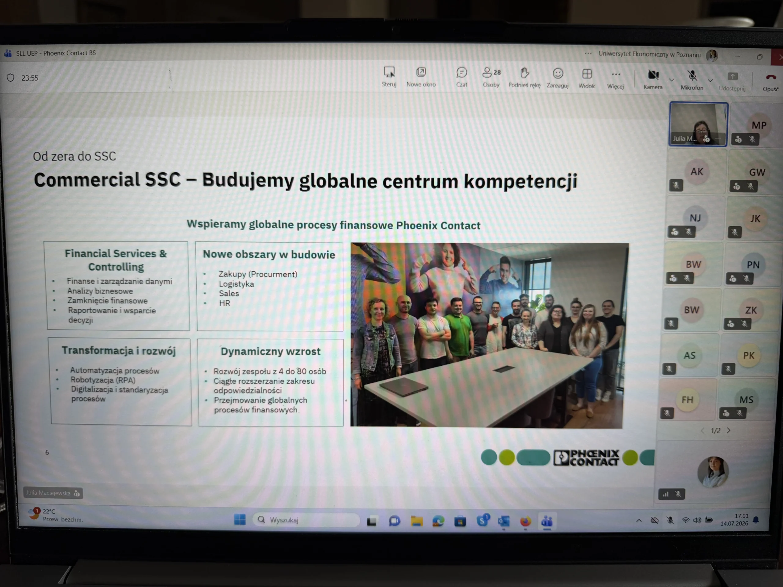Viewport: 783px width, 587px height.
Task: Select the JK participant avatar
Action: 755,219
